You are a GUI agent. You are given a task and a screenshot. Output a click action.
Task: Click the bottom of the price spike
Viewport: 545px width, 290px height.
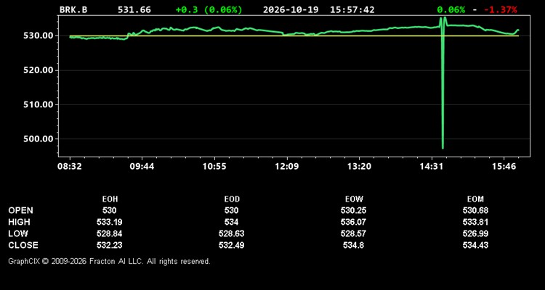pyautogui.click(x=443, y=148)
